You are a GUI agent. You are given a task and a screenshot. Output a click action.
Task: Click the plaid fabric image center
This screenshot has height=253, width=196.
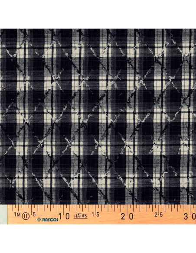click(98, 117)
